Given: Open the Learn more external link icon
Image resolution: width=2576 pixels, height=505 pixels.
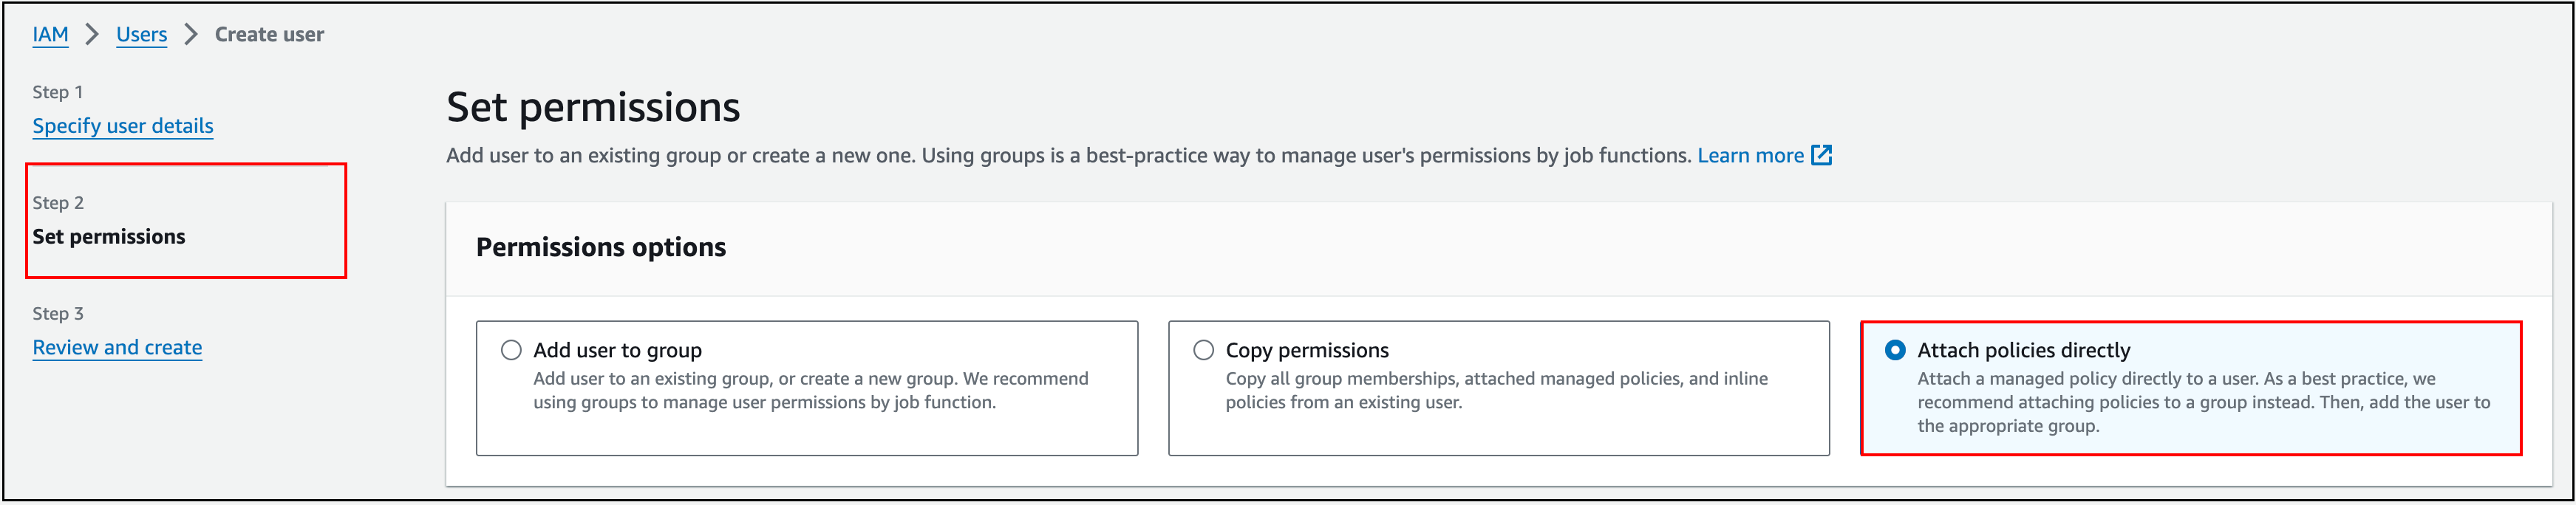Looking at the screenshot, I should (x=1821, y=155).
